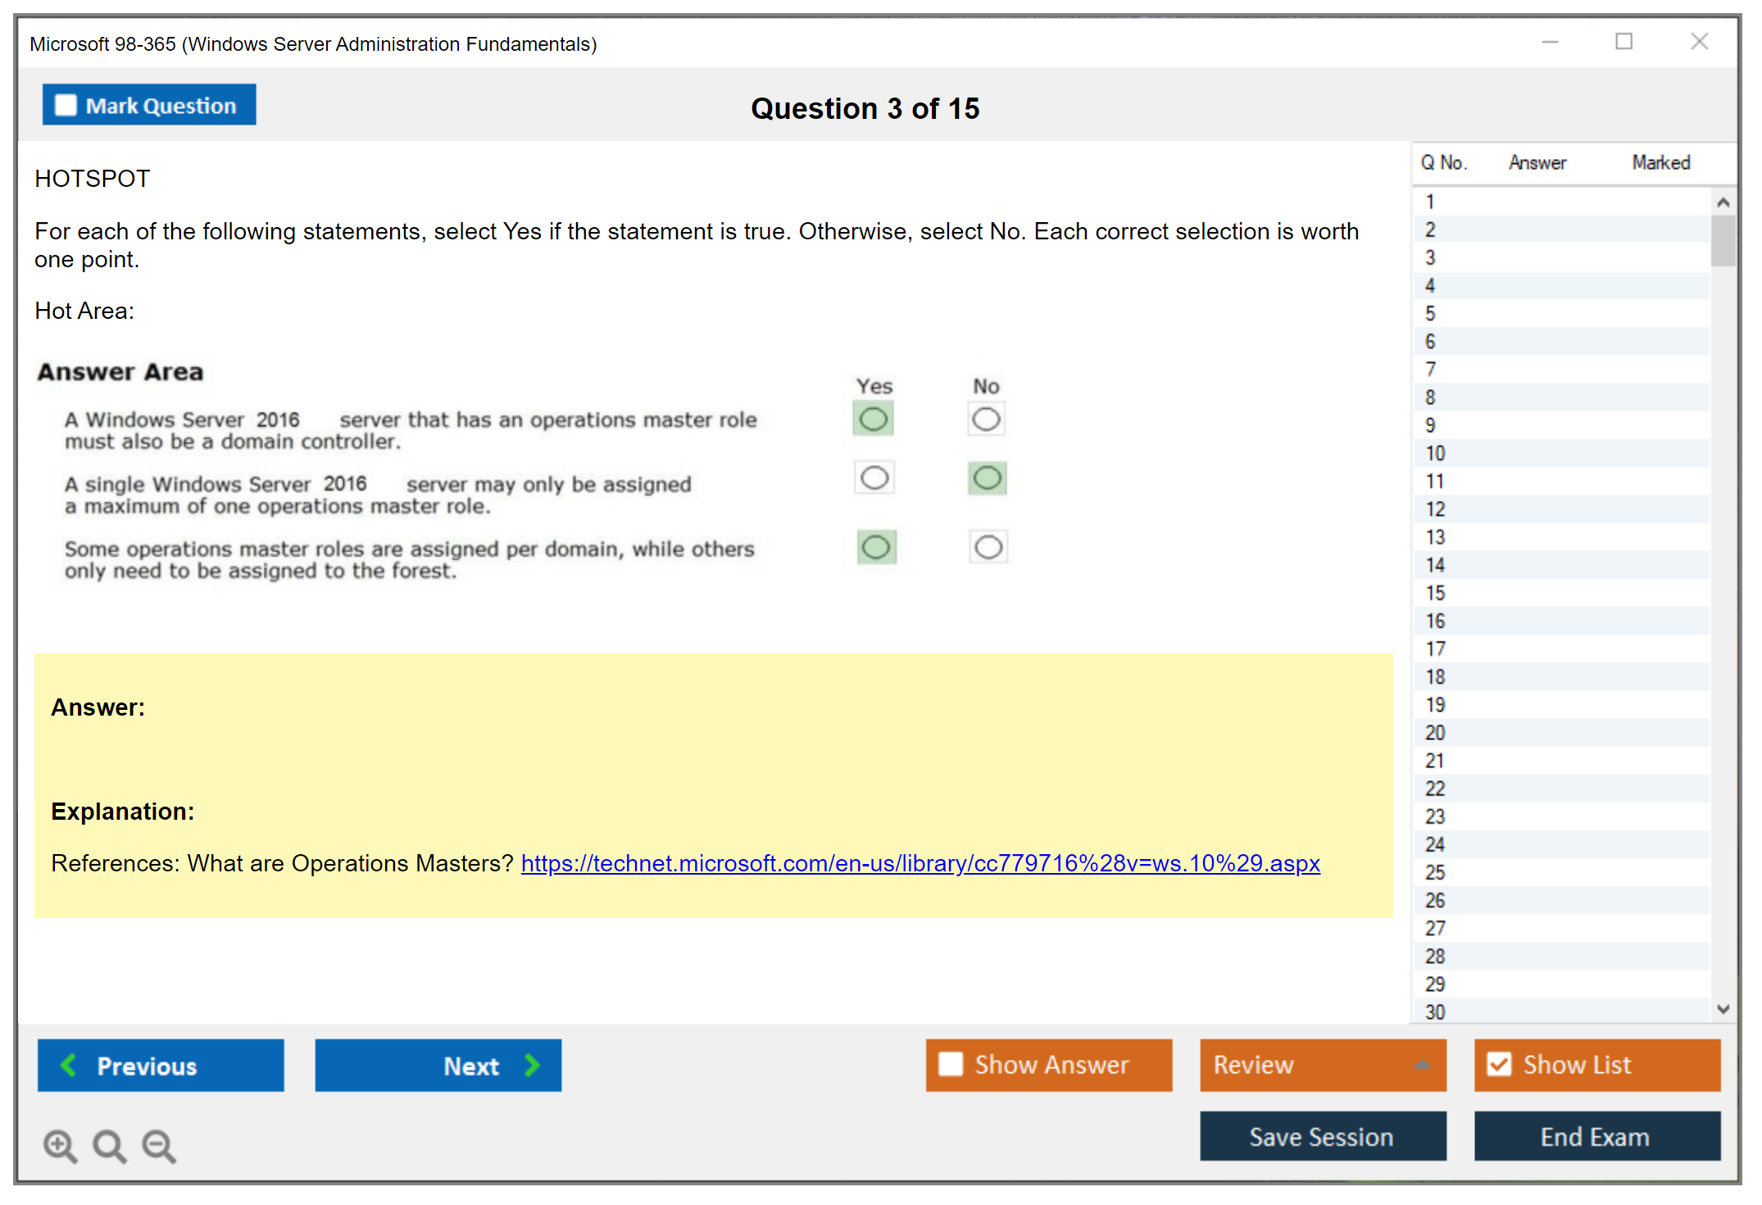Click the Save Session button
1762x1205 pixels.
1322,1136
